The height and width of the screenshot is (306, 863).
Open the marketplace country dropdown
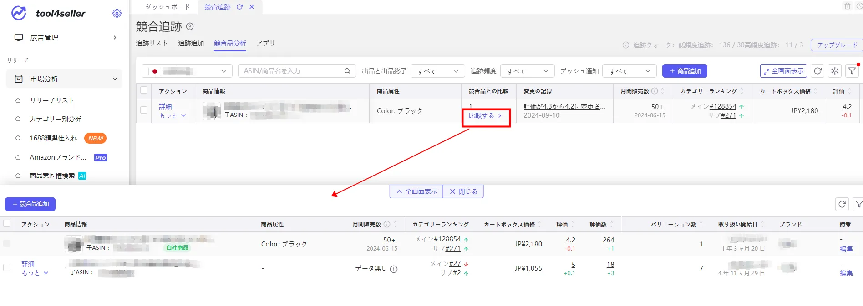click(x=187, y=71)
